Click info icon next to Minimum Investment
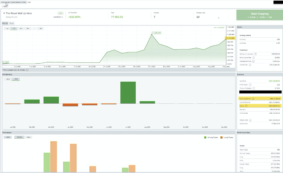The height and width of the screenshot is (173, 283). coord(255,54)
